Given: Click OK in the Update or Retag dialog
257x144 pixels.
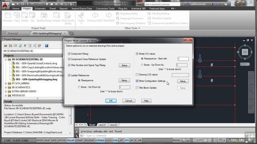Looking at the screenshot, I should 111,101.
